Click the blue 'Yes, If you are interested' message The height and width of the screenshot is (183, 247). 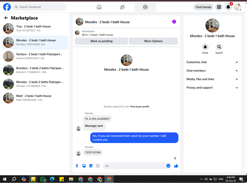pos(134,138)
